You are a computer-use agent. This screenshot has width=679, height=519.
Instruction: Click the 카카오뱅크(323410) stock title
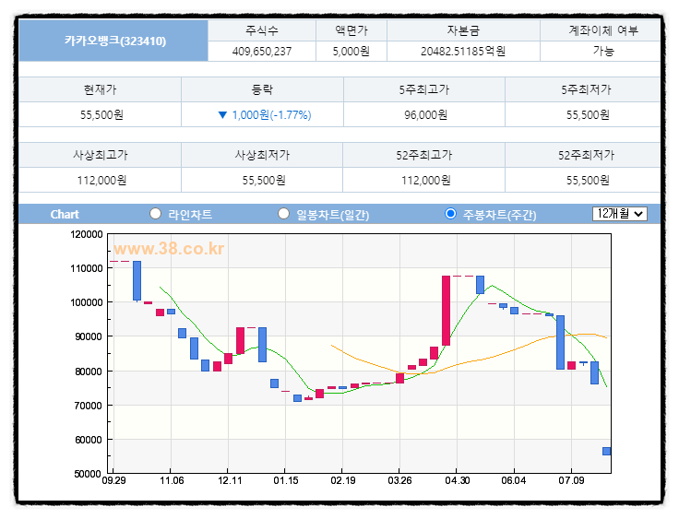point(115,41)
